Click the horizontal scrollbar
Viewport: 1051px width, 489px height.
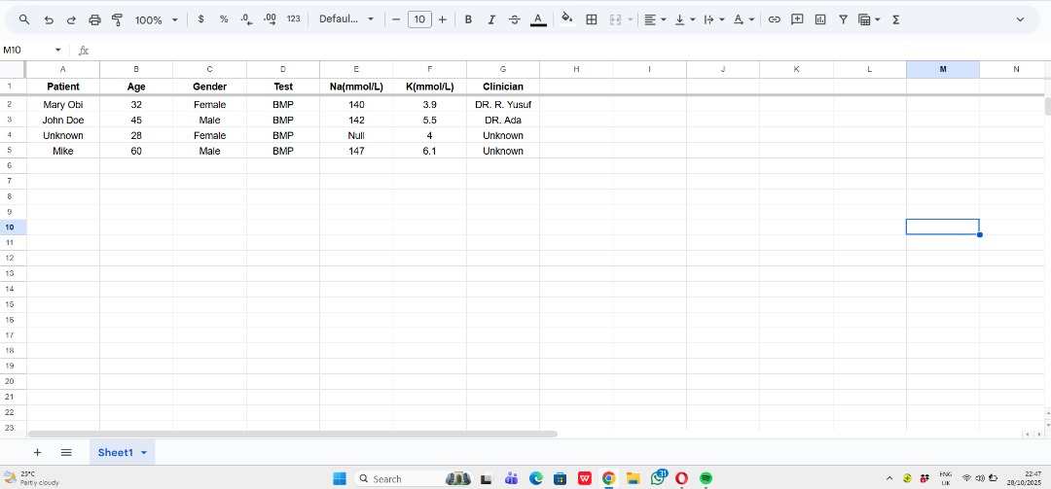click(292, 434)
